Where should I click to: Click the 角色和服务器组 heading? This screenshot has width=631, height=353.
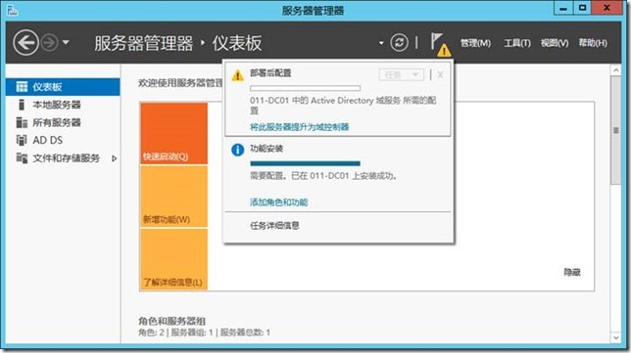tap(171, 321)
